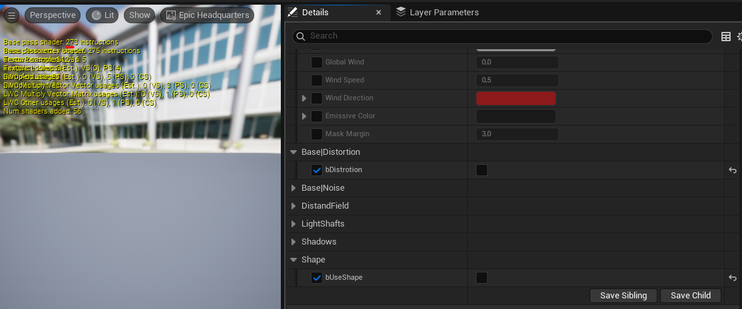Click the Mask Margin value field
This screenshot has height=309, width=742.
(x=517, y=134)
